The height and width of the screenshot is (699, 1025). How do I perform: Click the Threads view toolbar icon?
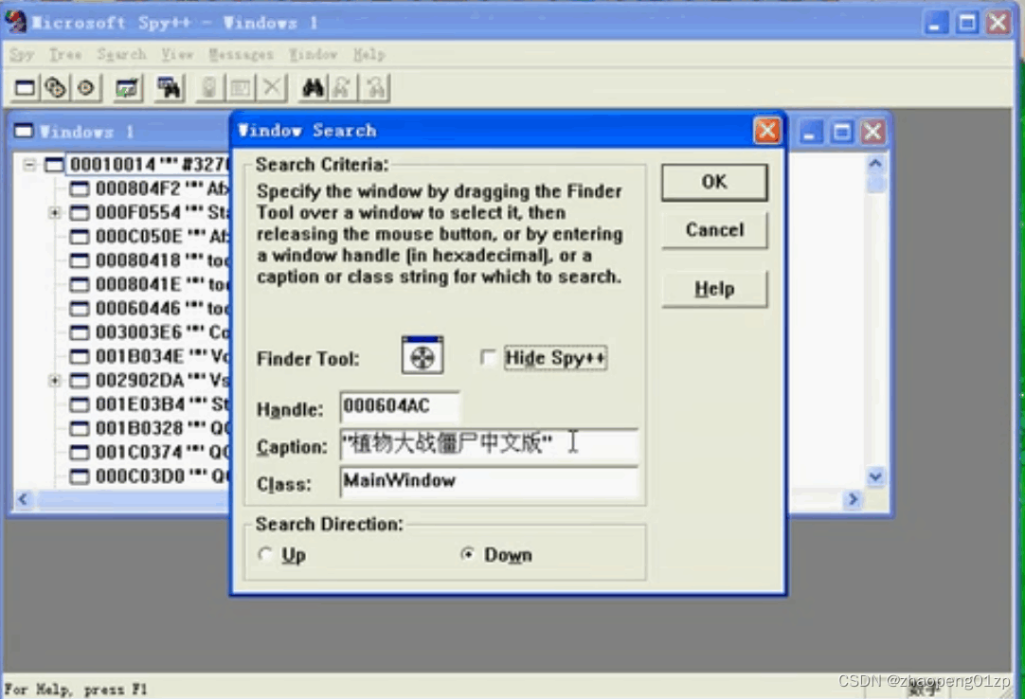[x=85, y=88]
